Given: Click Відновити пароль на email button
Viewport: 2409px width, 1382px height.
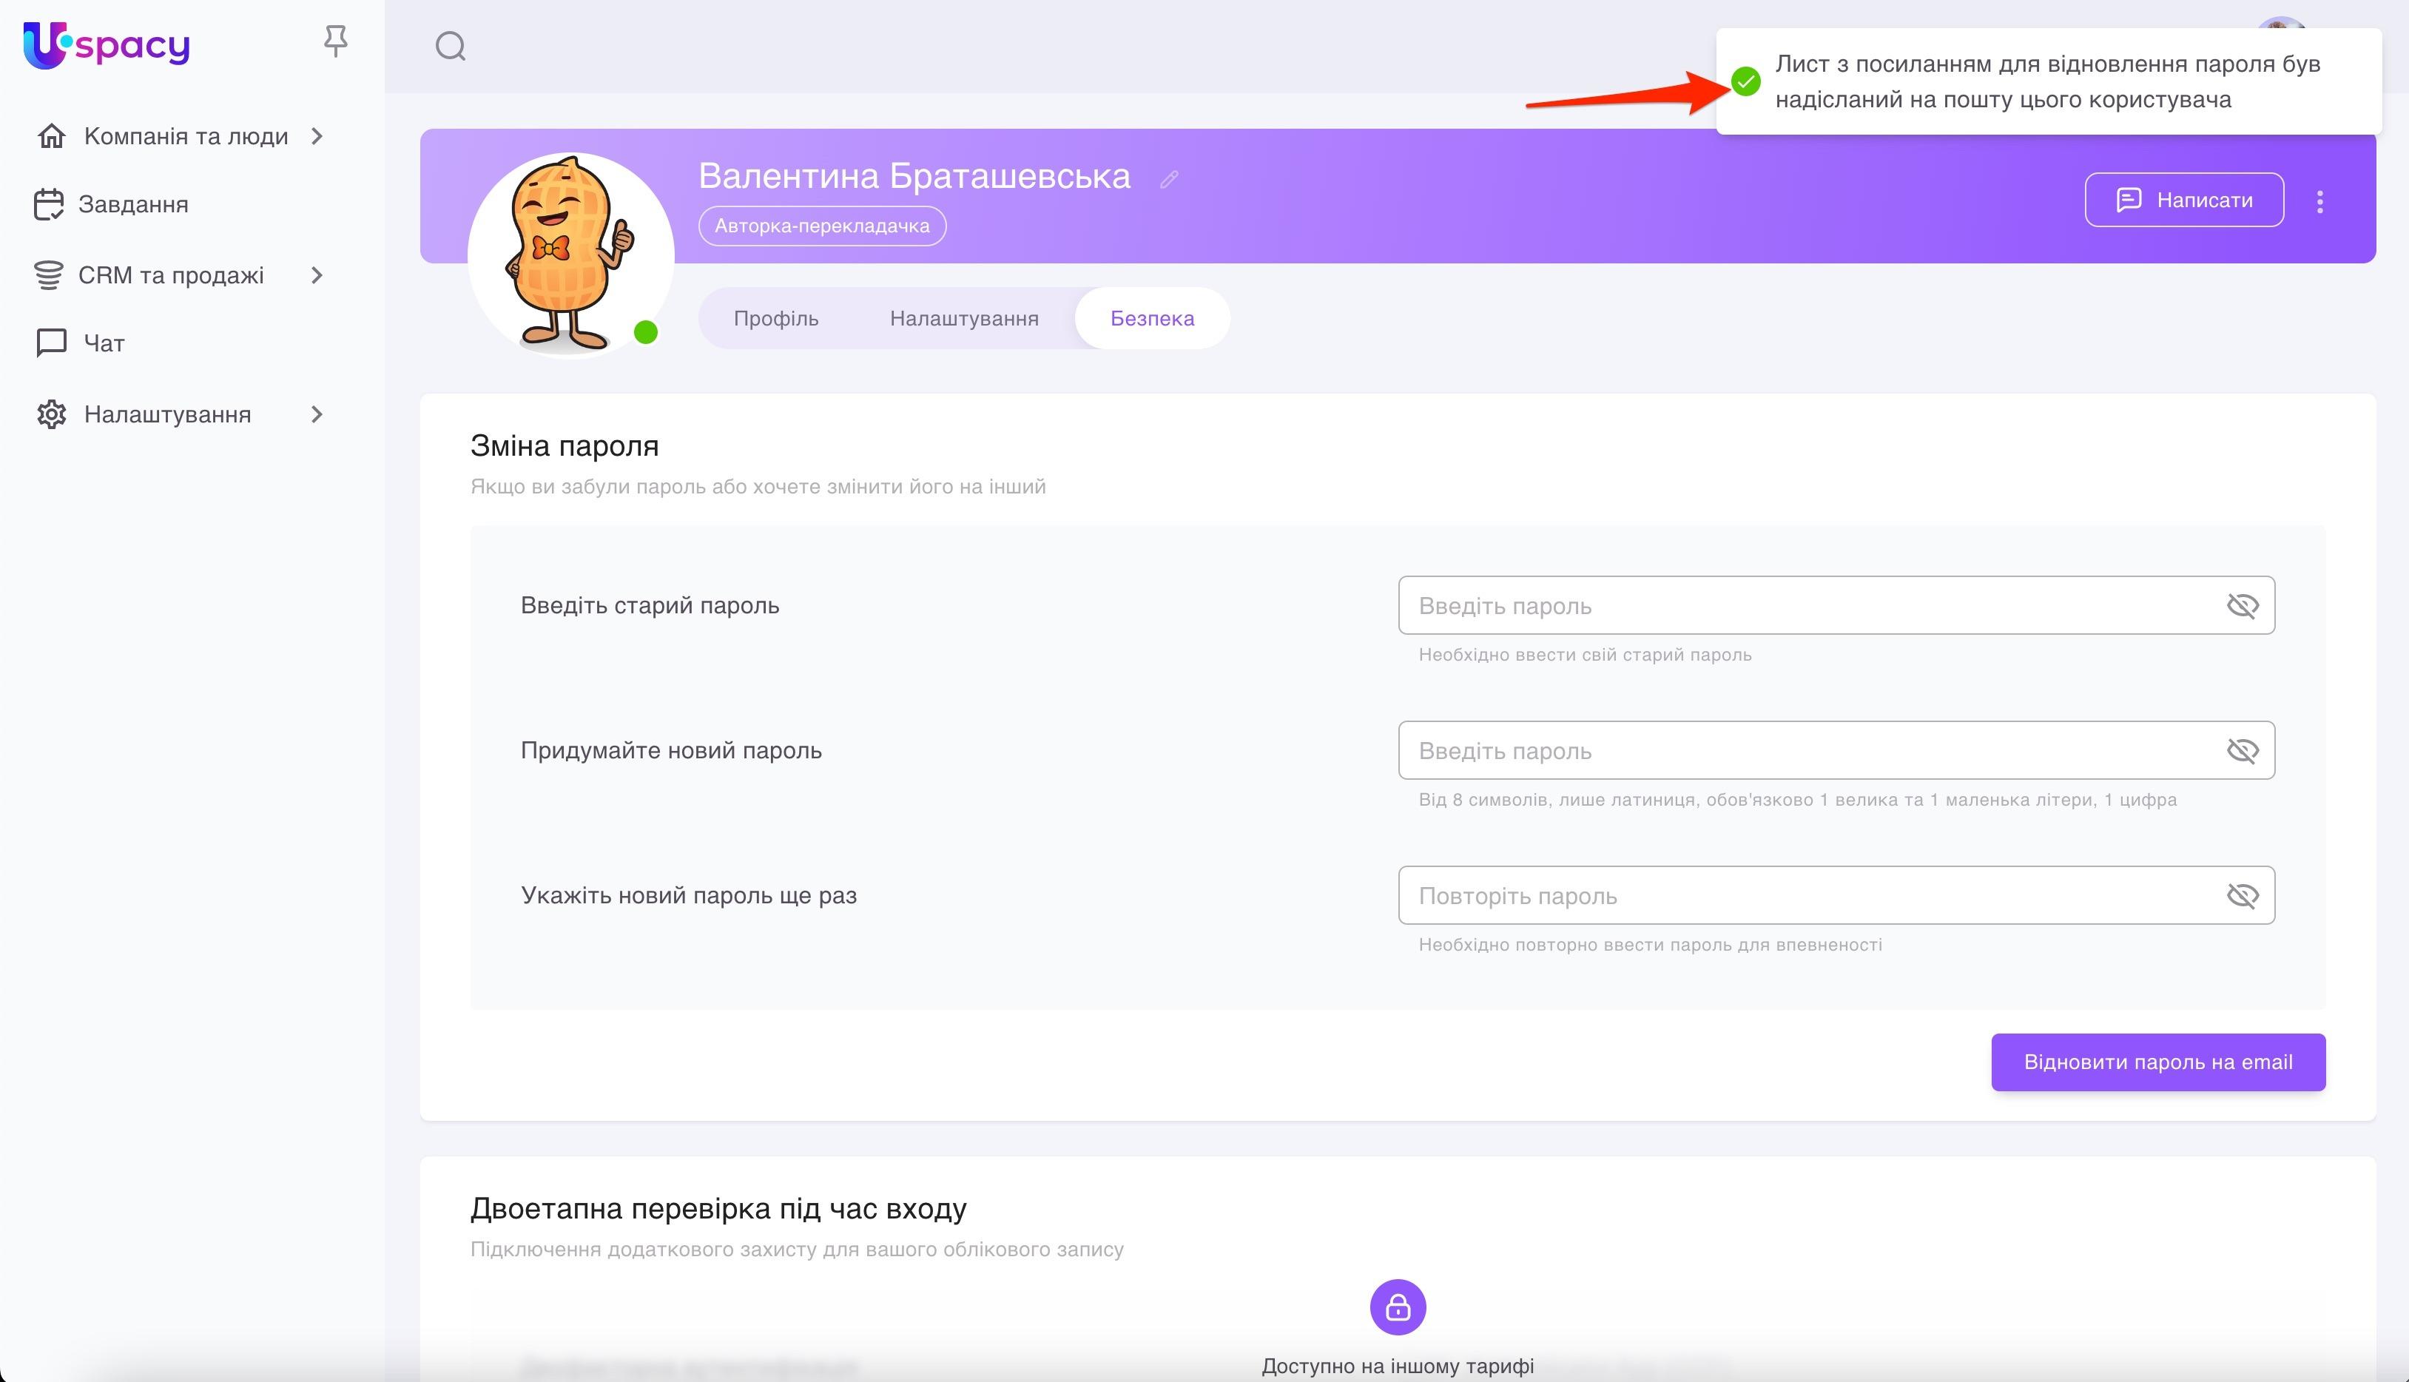Looking at the screenshot, I should coord(2157,1062).
